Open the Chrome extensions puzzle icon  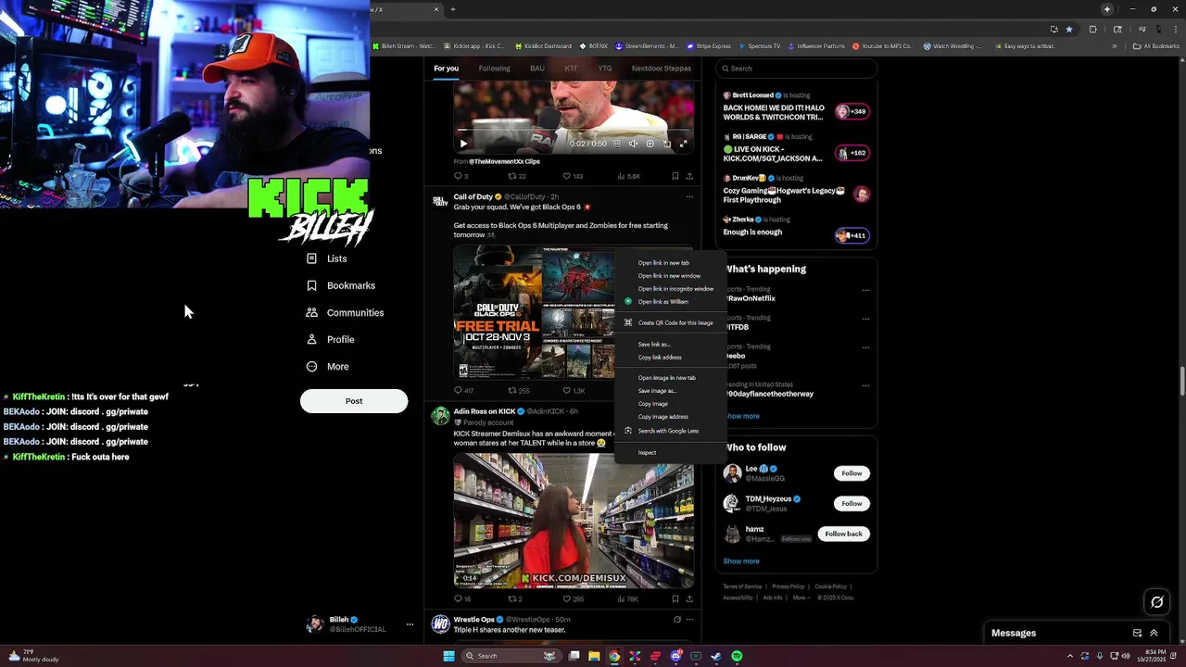click(x=1092, y=29)
